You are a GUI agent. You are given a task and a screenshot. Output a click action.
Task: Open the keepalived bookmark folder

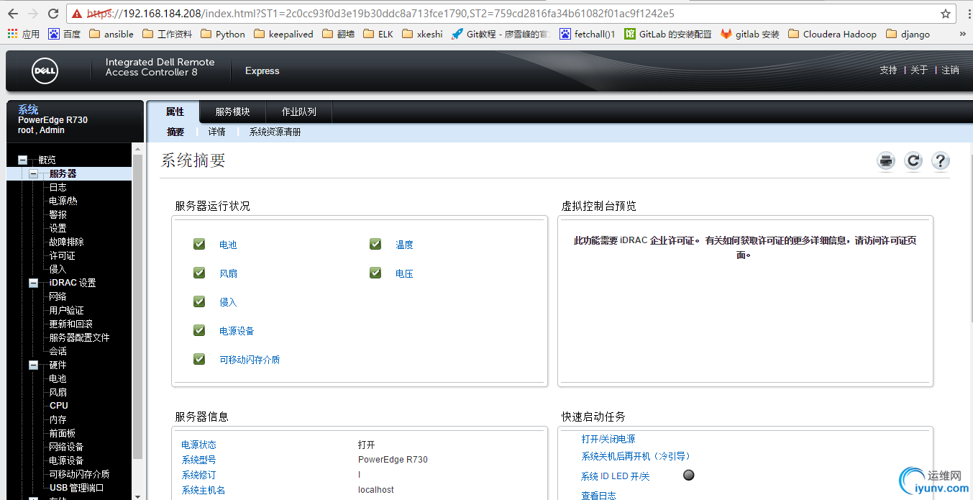click(x=283, y=34)
